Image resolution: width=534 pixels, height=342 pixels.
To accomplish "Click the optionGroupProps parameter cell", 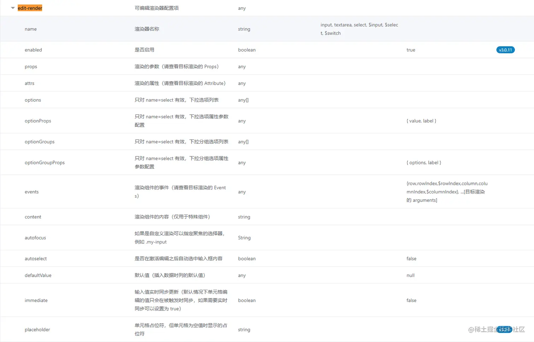I will (x=45, y=163).
